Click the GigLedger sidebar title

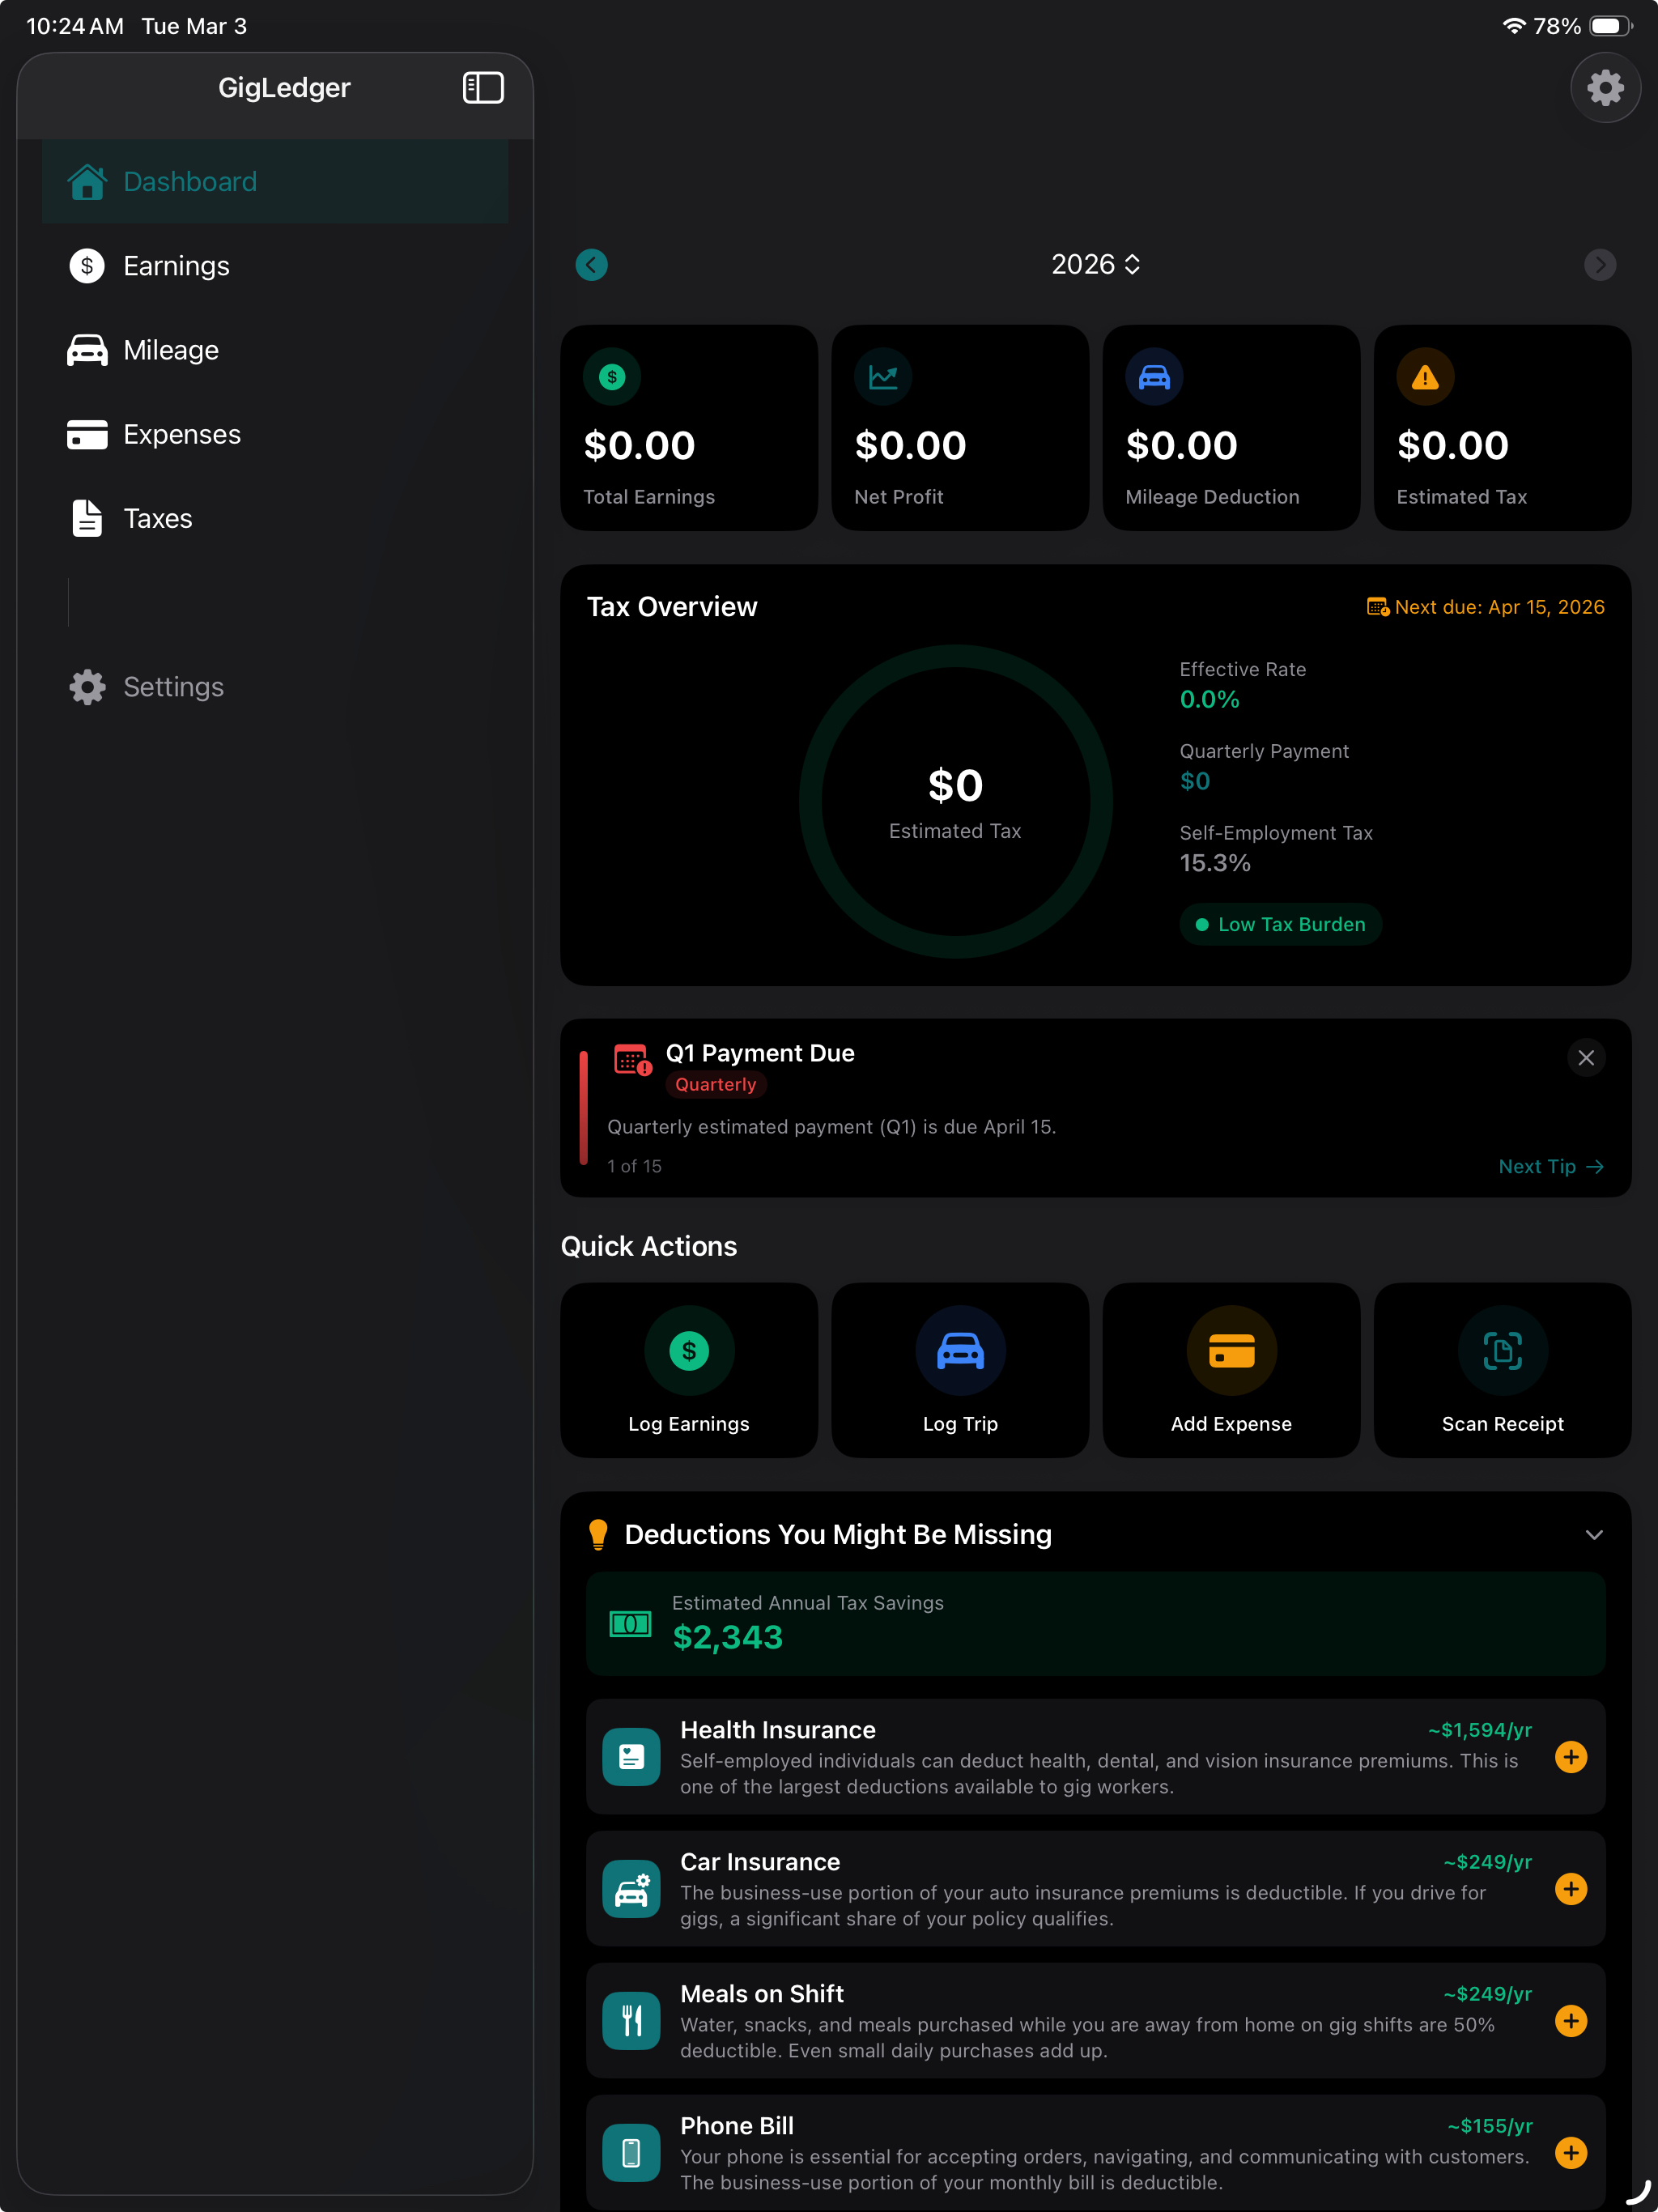(x=284, y=88)
